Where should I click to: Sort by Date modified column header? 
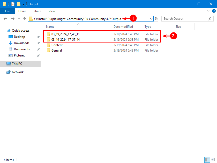(x=123, y=27)
